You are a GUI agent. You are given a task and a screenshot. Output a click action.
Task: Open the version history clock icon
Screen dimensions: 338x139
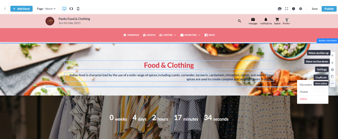click(x=293, y=9)
